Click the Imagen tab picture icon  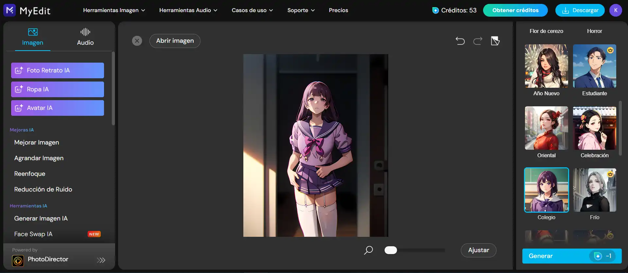coord(33,32)
